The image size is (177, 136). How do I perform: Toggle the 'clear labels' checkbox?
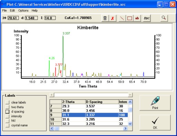(8, 102)
